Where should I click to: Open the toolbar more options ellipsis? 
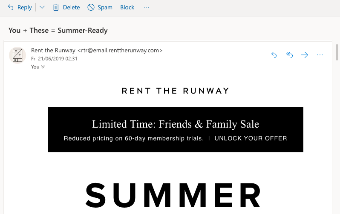point(147,7)
